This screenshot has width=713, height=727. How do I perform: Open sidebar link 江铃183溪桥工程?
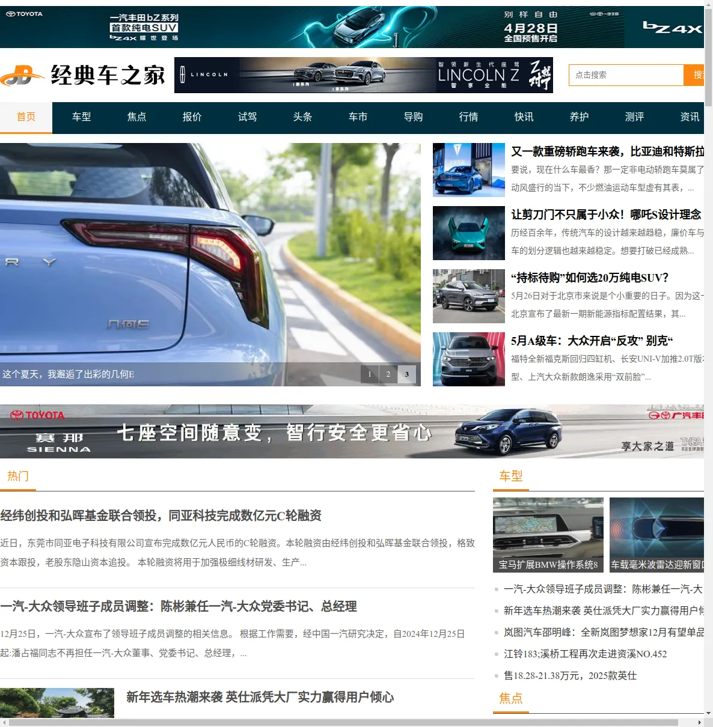click(586, 654)
